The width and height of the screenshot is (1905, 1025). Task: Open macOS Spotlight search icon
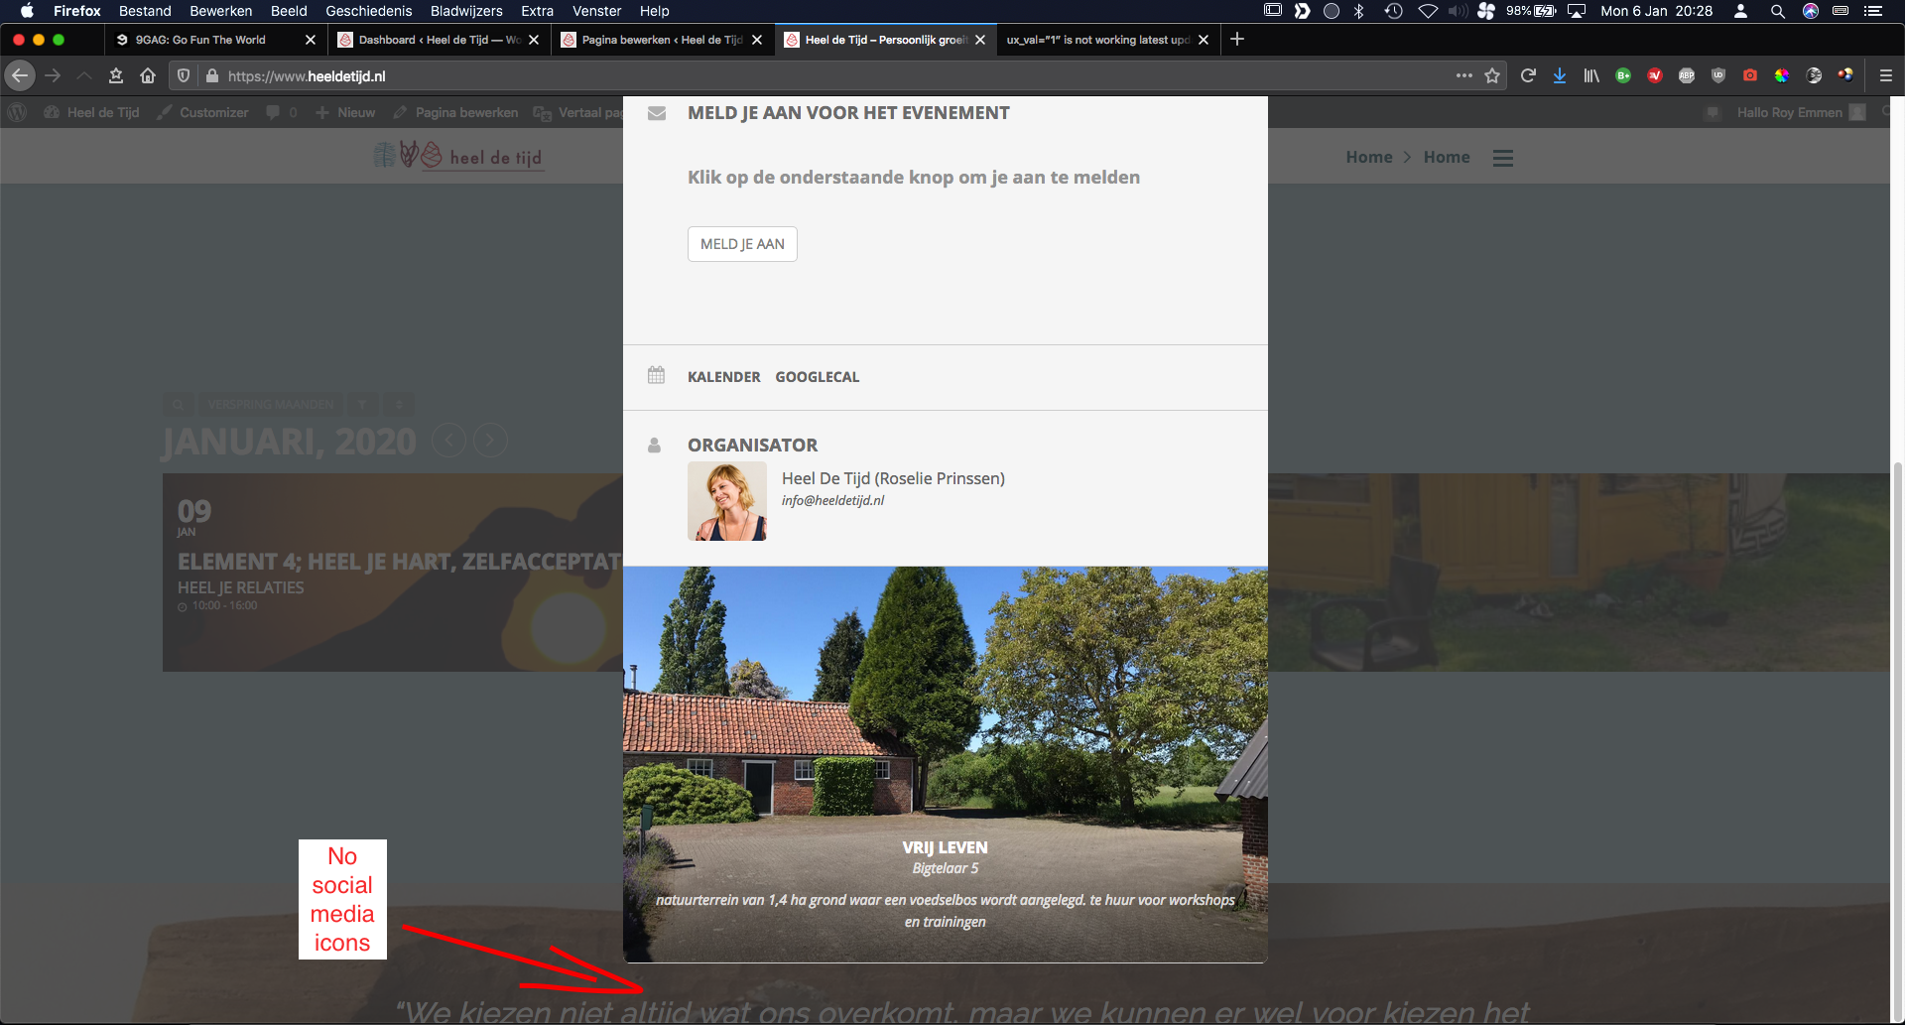click(1777, 11)
